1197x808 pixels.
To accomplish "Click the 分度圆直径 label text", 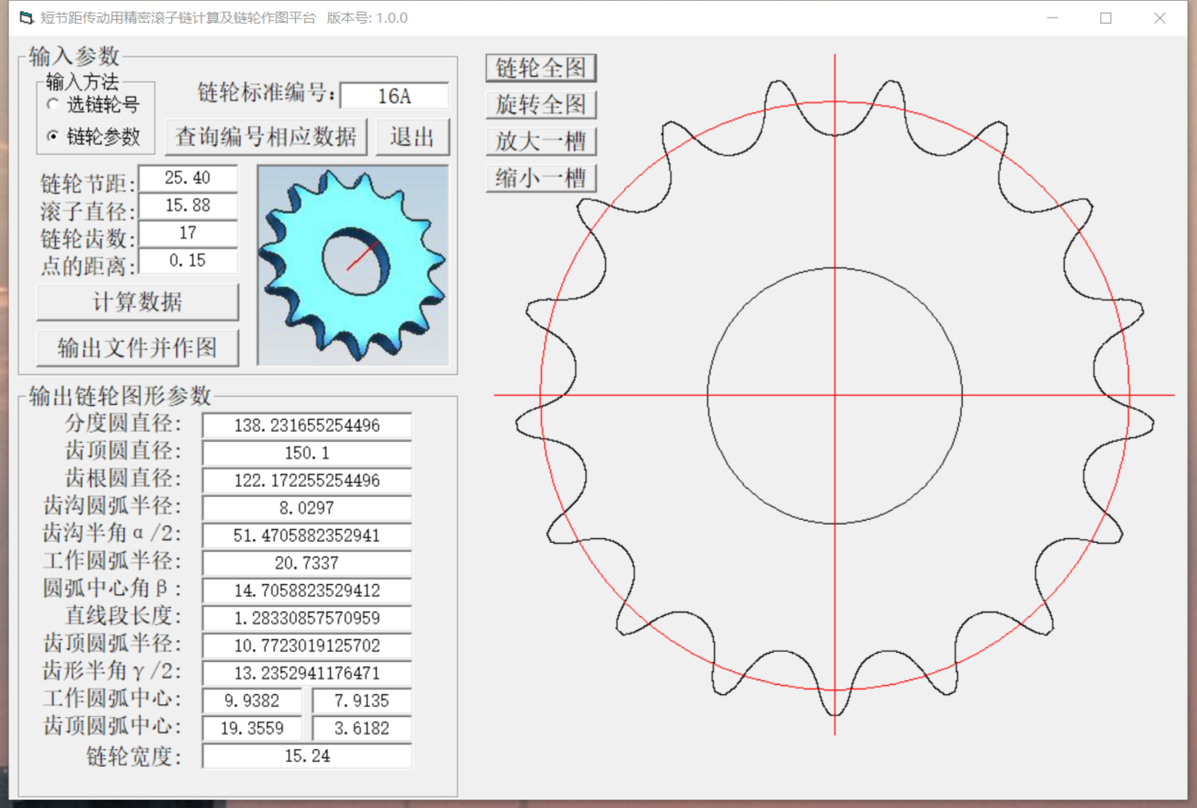I will pos(123,423).
